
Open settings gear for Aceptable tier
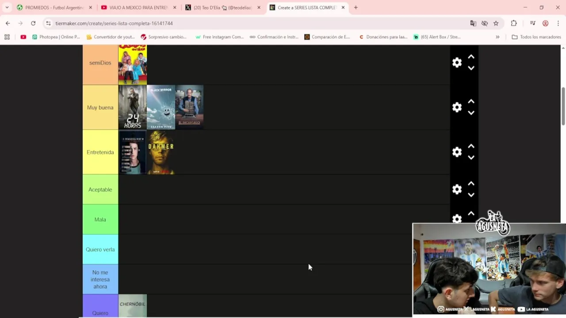click(x=457, y=189)
